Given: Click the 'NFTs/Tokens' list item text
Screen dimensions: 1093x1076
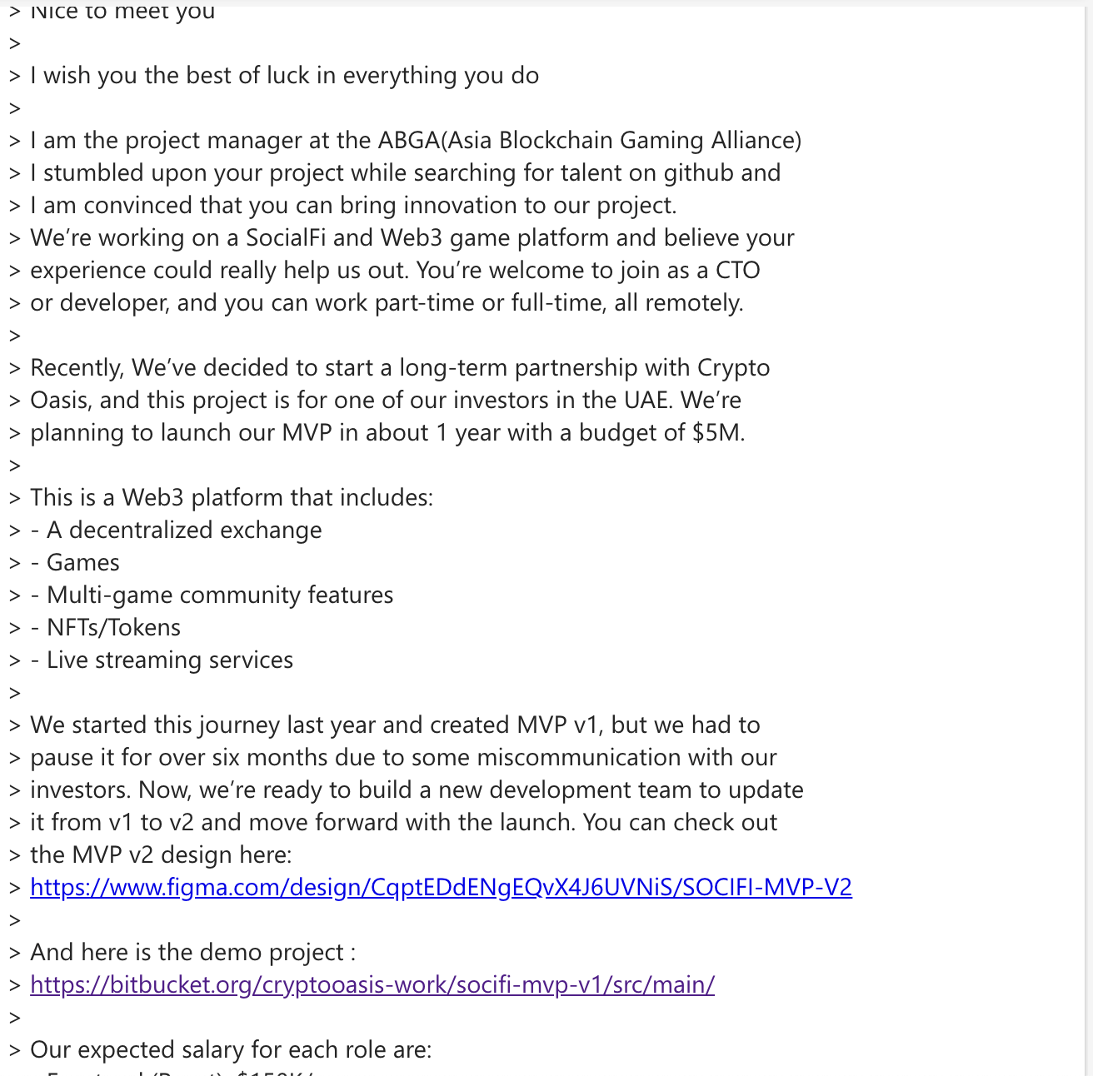Looking at the screenshot, I should (113, 627).
